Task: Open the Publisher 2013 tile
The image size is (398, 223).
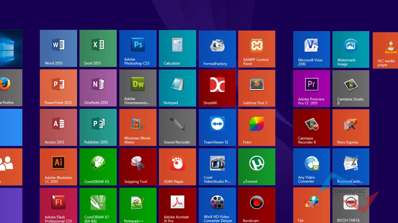Action: pyautogui.click(x=98, y=127)
